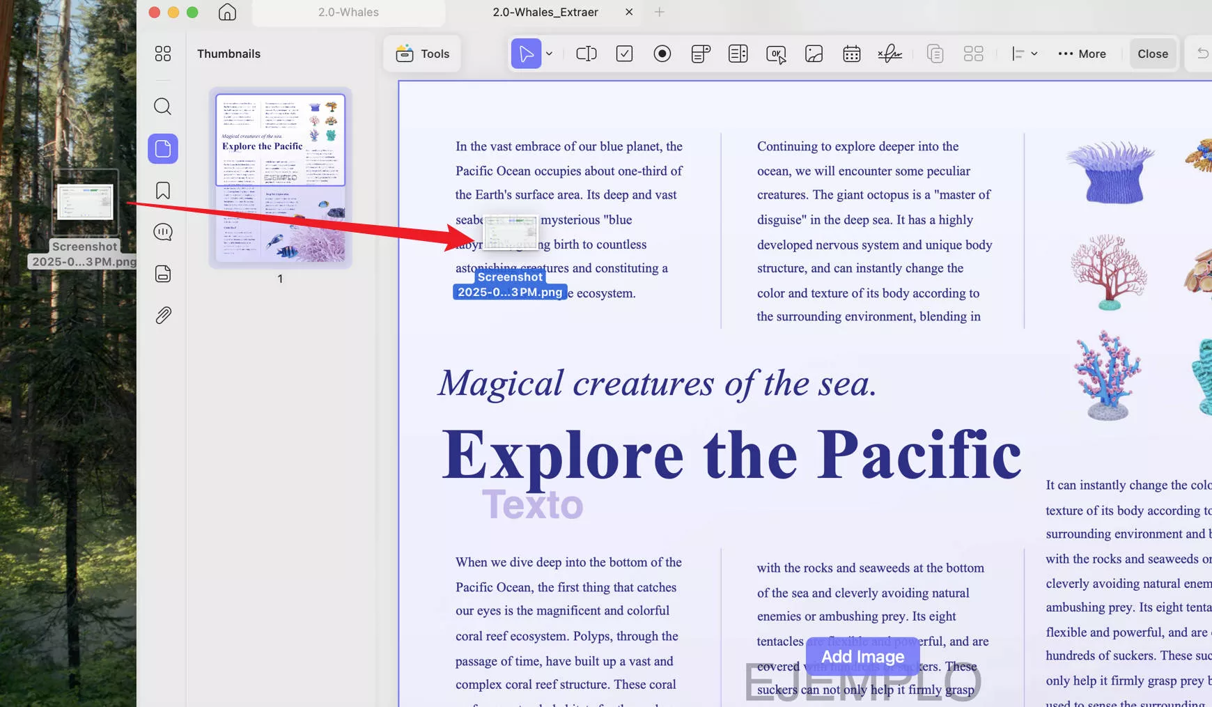Add a new tab with plus icon

coord(659,12)
